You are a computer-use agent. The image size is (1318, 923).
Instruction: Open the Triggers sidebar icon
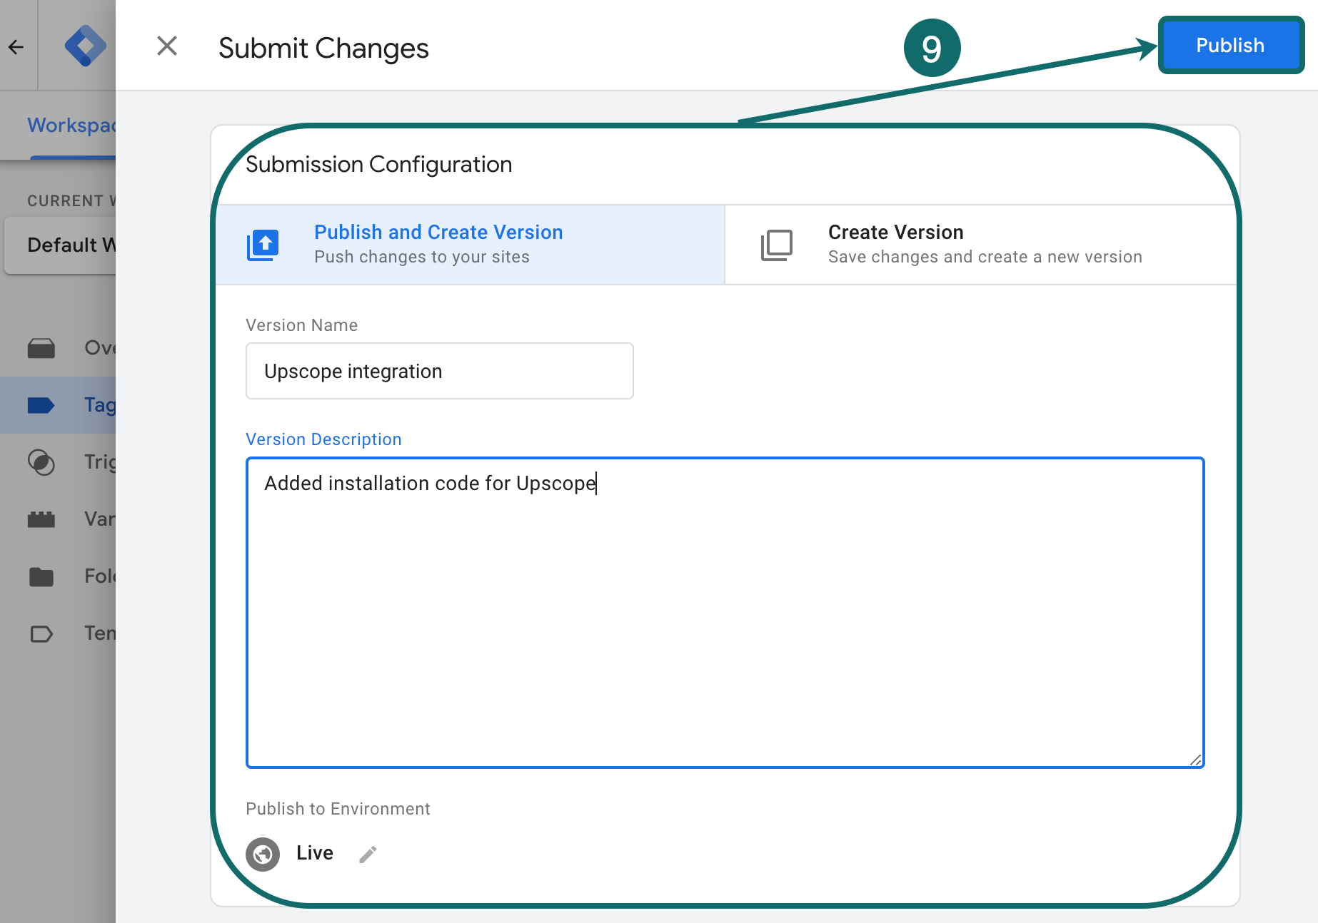tap(41, 462)
